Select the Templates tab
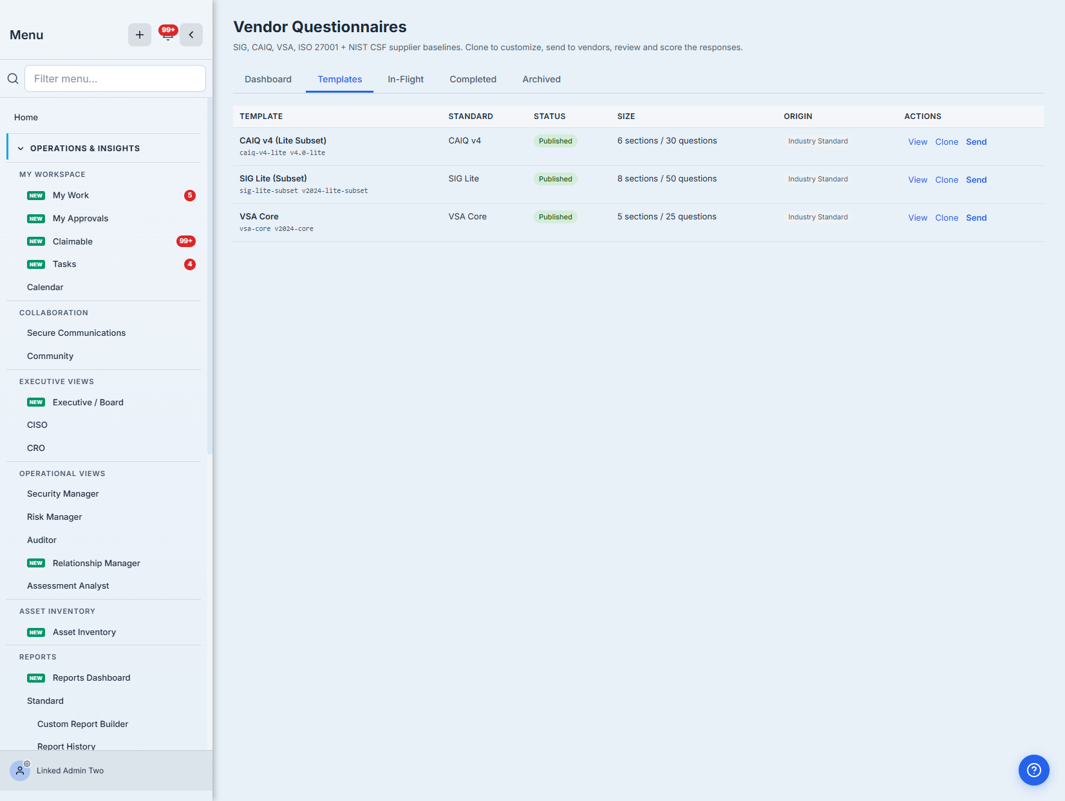Image resolution: width=1065 pixels, height=801 pixels. point(339,79)
